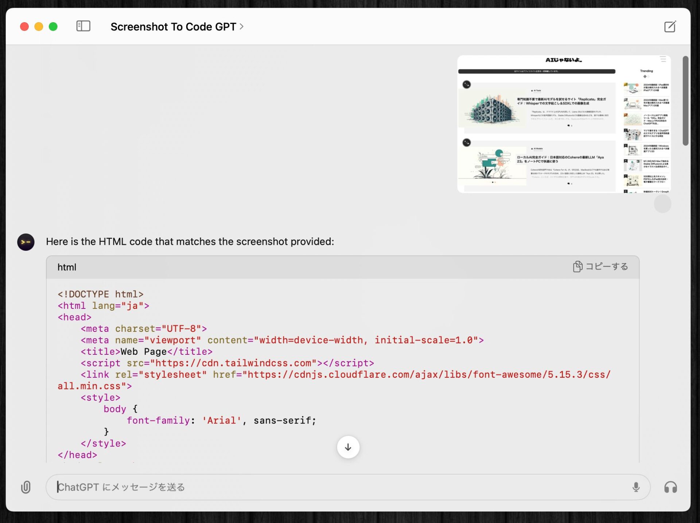
Task: Open voice mode with headphones icon
Action: (670, 487)
